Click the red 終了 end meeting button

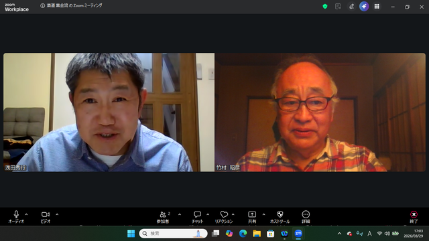414,217
